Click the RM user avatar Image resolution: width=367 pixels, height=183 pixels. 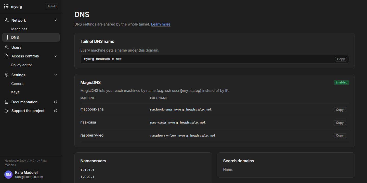pyautogui.click(x=8, y=175)
